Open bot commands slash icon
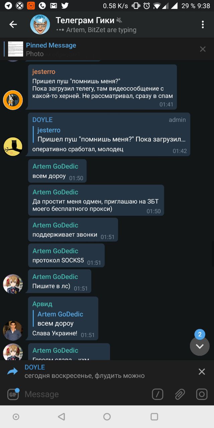Screen dimensions: 214x428 point(157,394)
